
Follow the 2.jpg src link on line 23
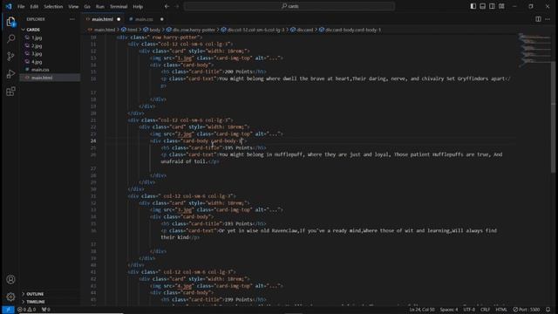point(184,133)
